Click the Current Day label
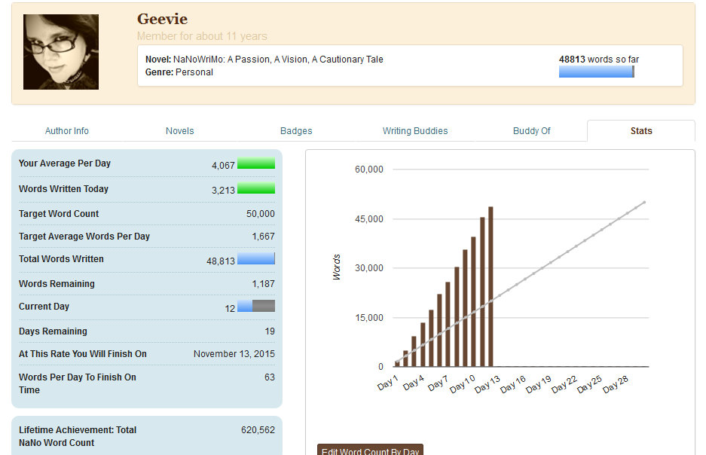Image resolution: width=706 pixels, height=455 pixels. click(44, 307)
